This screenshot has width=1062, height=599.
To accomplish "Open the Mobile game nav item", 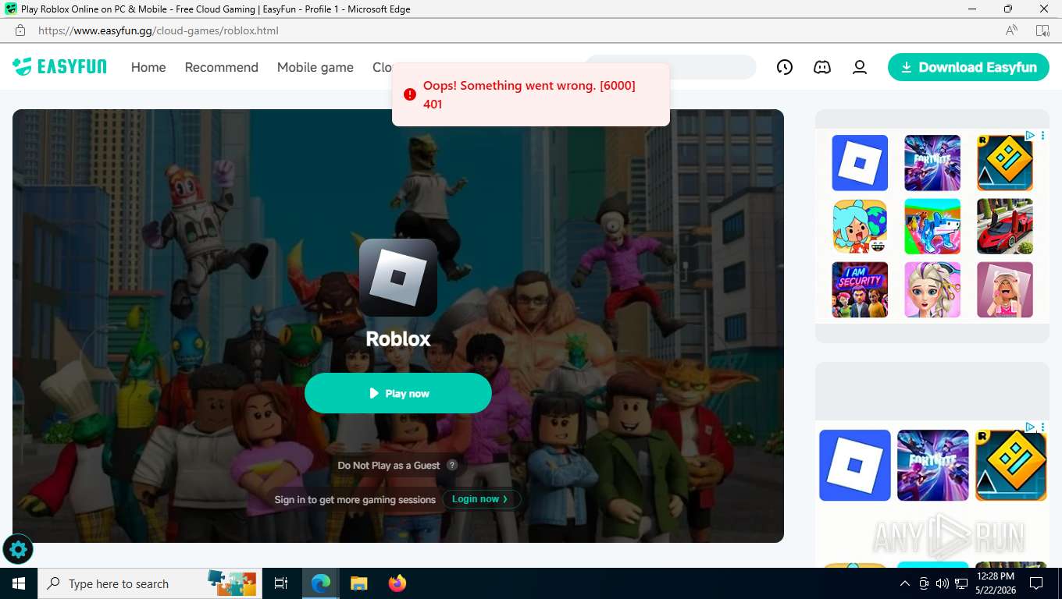I will click(x=315, y=67).
